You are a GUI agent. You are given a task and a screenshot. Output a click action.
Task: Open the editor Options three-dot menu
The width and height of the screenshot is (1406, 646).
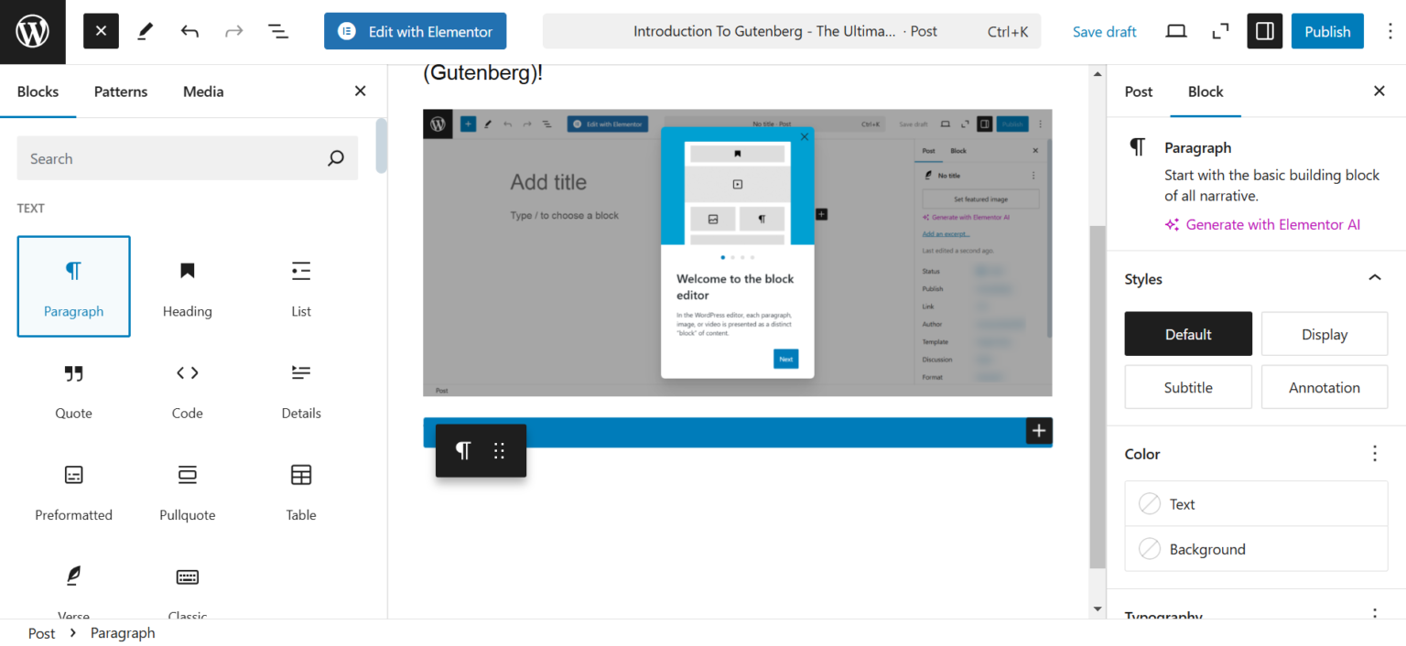tap(1390, 30)
